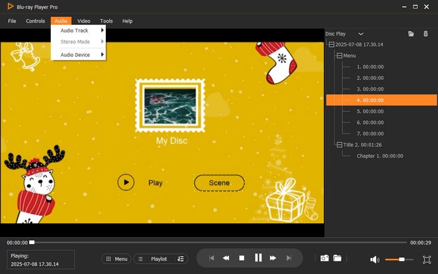
Task: Collapse the Menu tree node
Action: [339, 56]
